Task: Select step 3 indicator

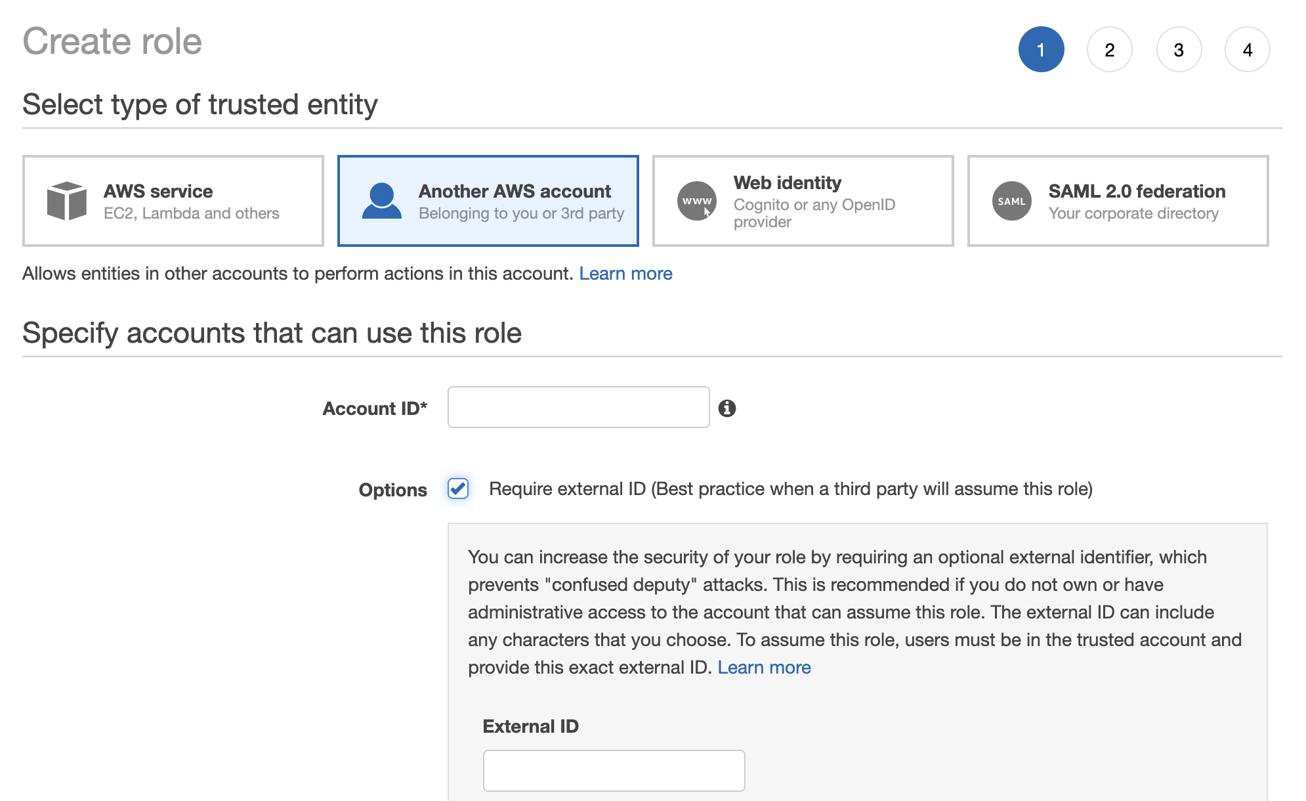Action: 1179,49
